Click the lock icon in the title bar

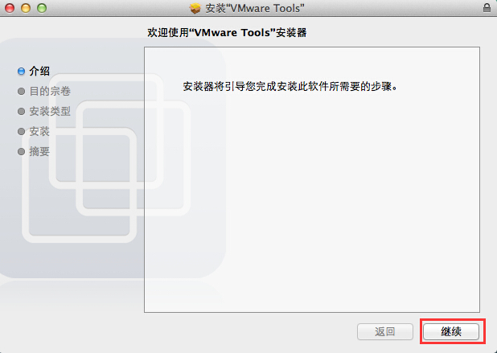point(487,7)
